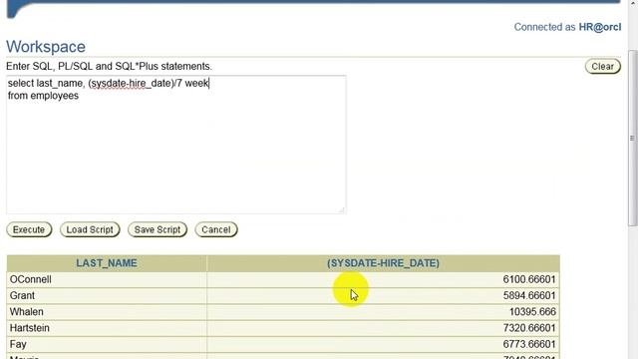Select the value 10395.666
The width and height of the screenshot is (638, 359).
(x=532, y=312)
